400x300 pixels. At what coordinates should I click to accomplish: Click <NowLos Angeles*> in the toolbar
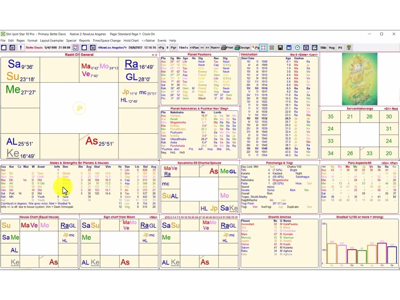(x=112, y=48)
